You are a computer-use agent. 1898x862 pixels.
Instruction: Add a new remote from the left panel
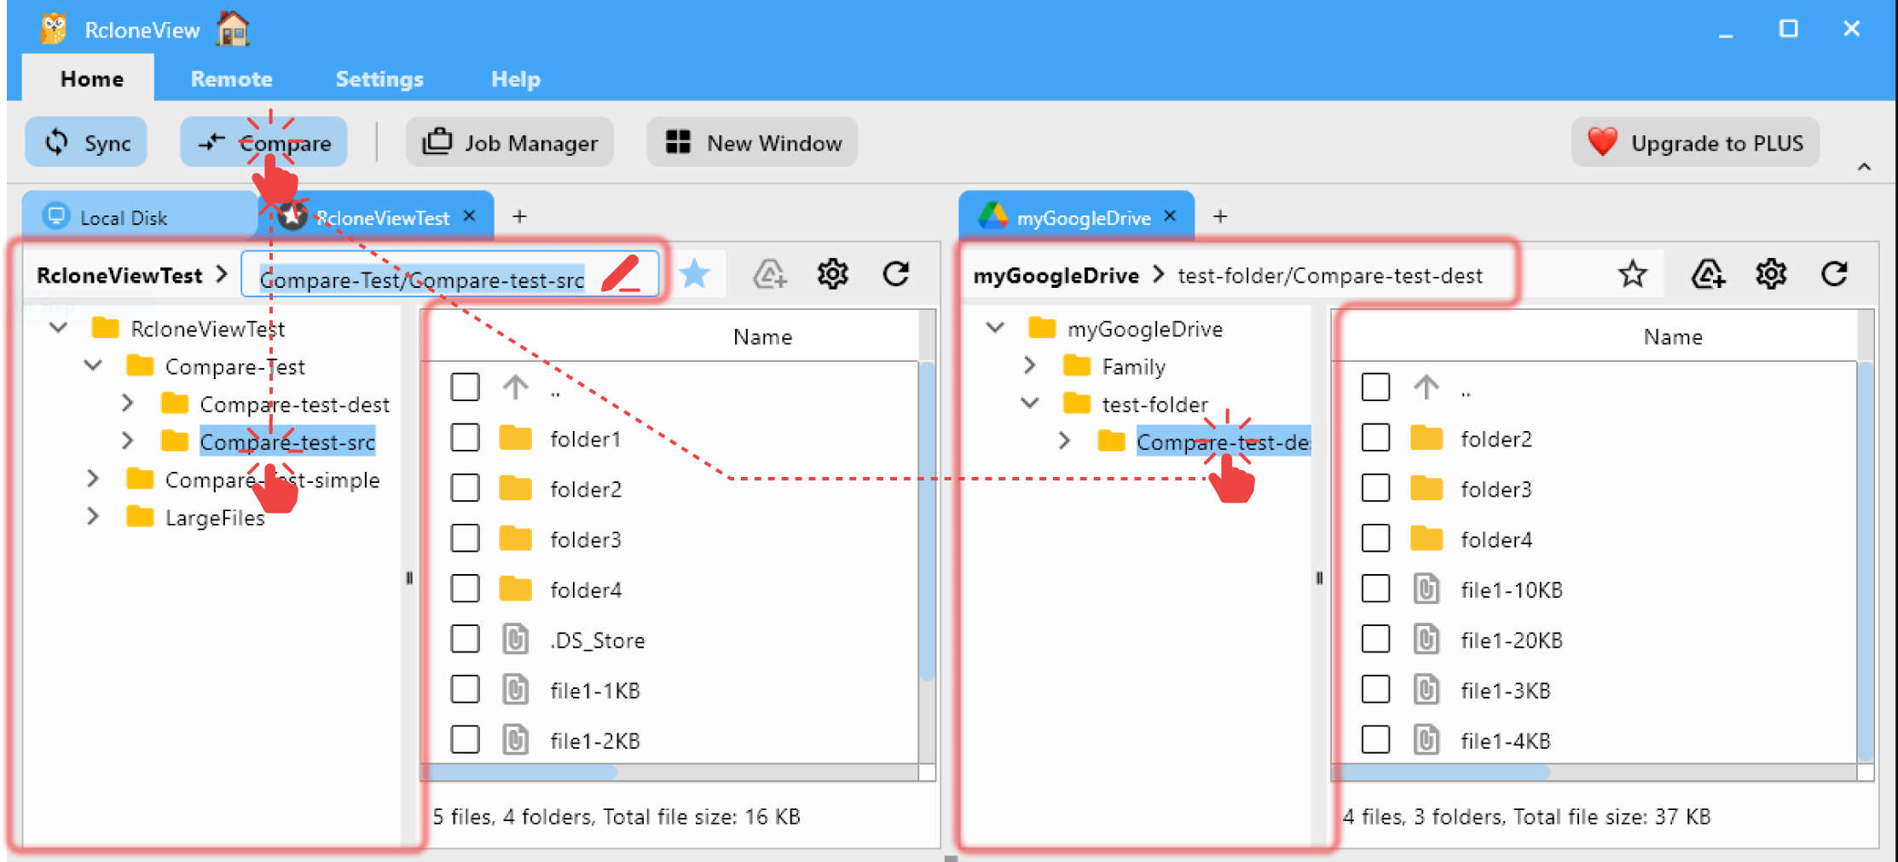point(770,273)
